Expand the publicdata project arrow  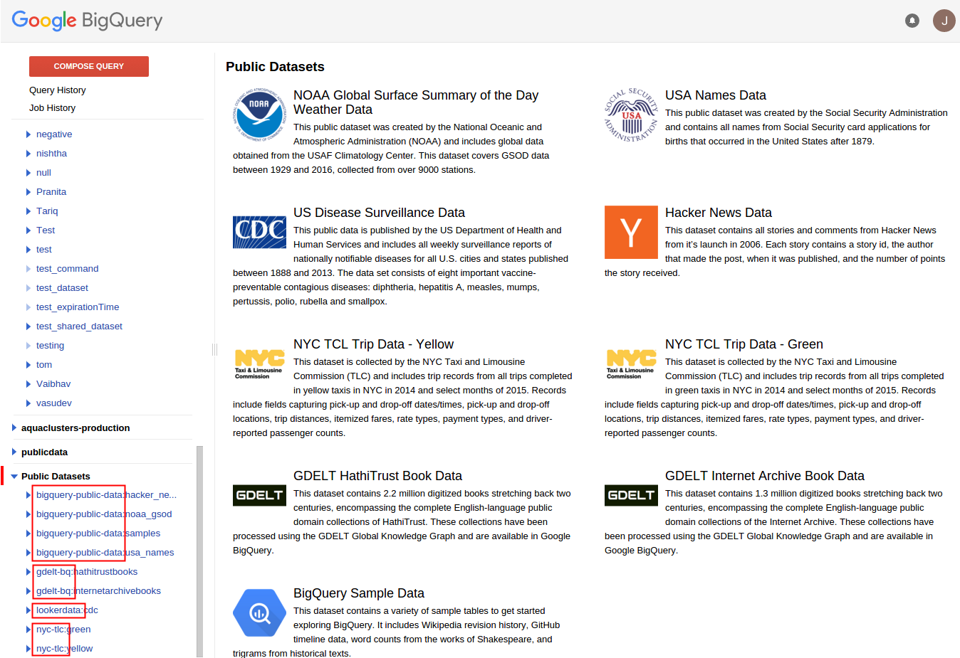point(14,452)
